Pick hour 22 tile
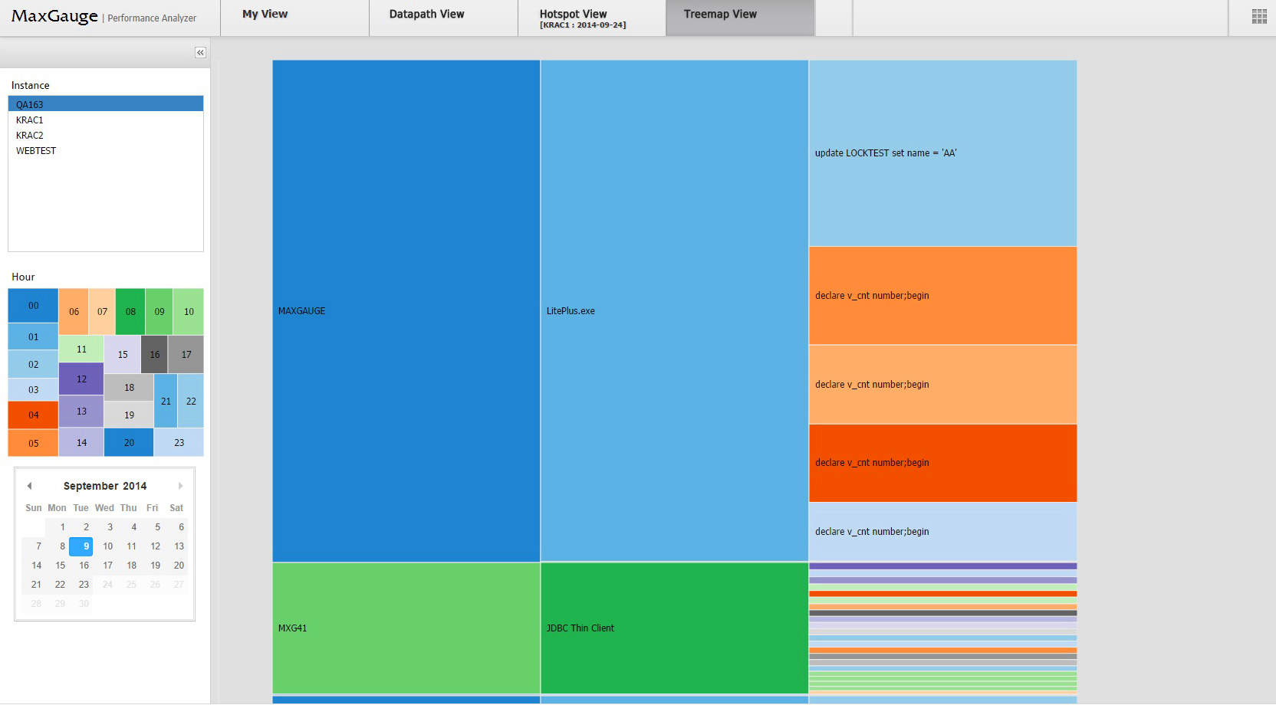 click(x=191, y=401)
